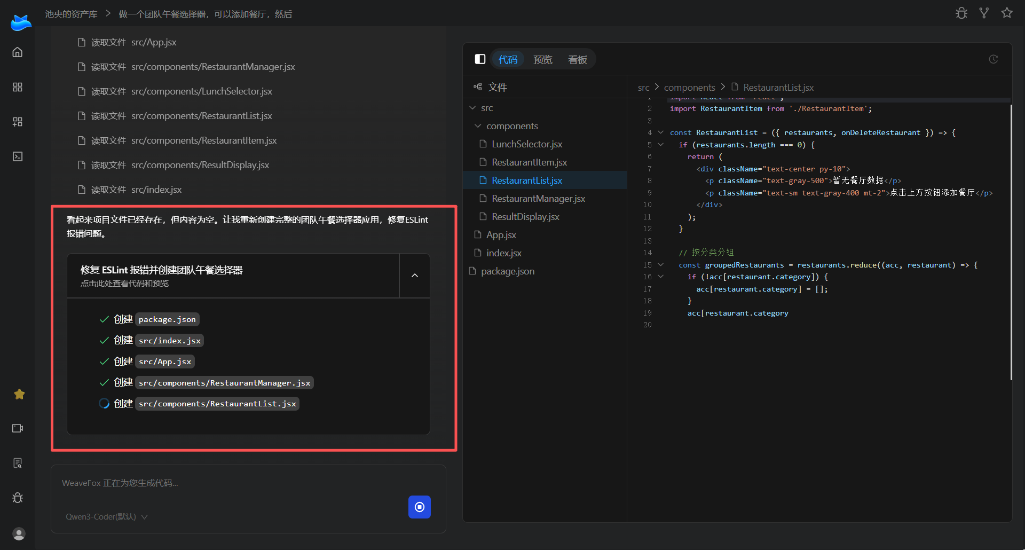The image size is (1025, 550).
Task: Click the refresh history icon in code panel
Action: tap(993, 59)
